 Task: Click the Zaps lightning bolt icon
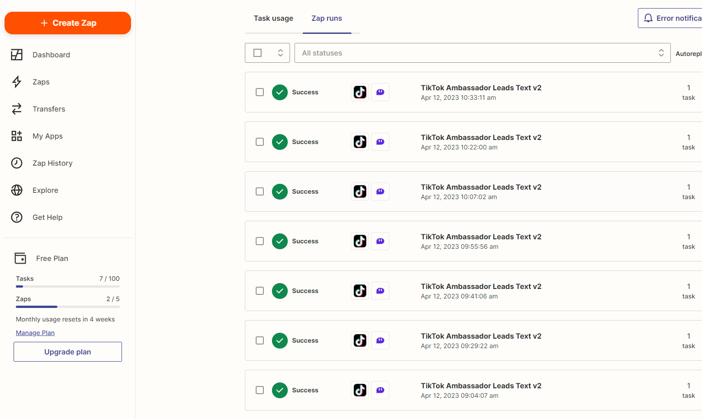pos(17,82)
